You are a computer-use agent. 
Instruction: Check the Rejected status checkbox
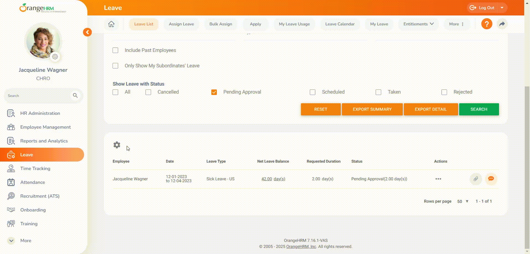pyautogui.click(x=444, y=92)
